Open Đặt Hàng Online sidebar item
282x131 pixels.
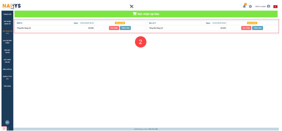coord(7,60)
